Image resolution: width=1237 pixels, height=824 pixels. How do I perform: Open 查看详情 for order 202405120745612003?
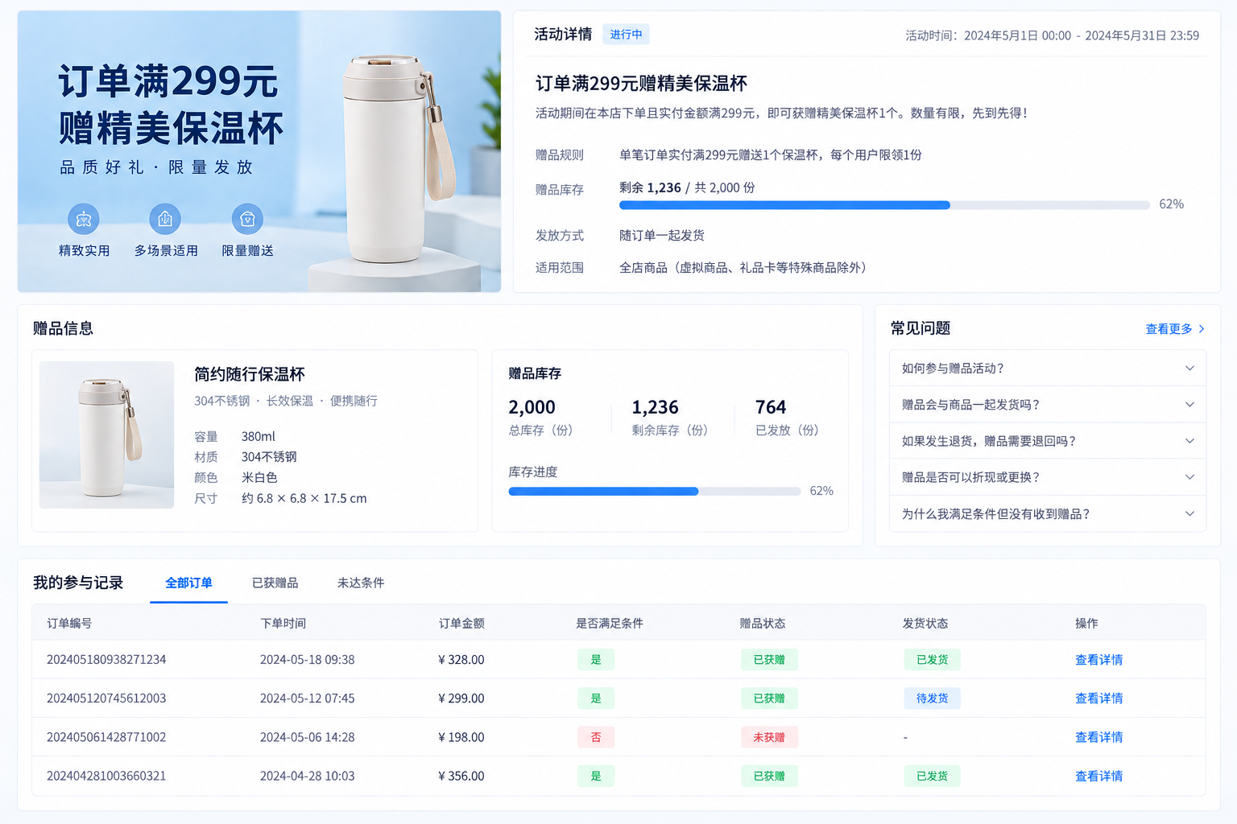coord(1098,698)
